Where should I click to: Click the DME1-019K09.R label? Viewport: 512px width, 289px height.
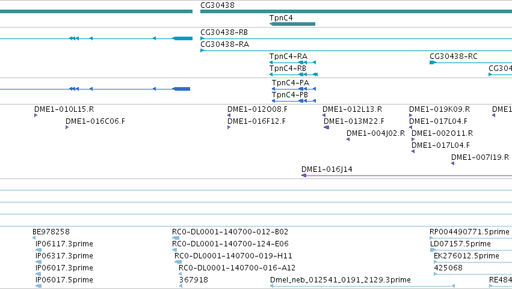coord(440,109)
